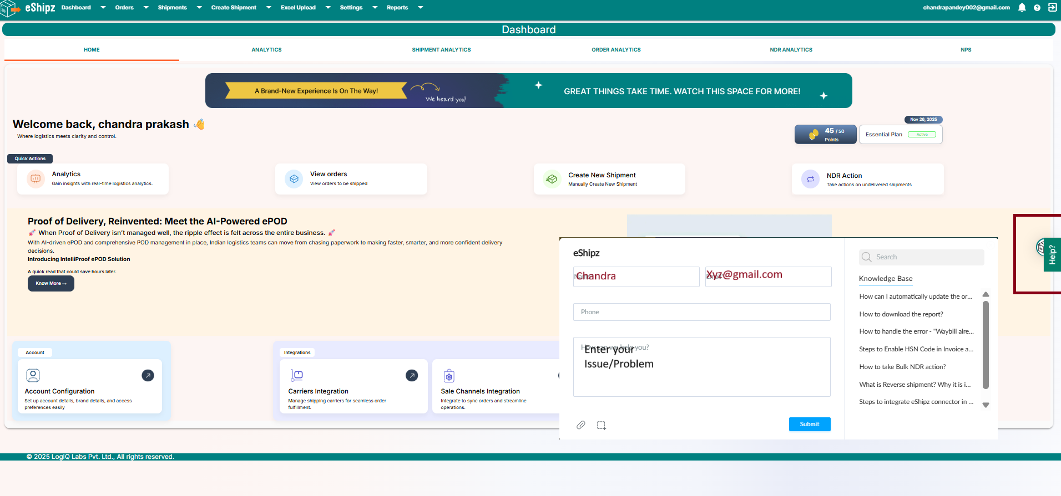Viewport: 1061px width, 496px height.
Task: Expand the Settings dropdown menu
Action: [x=375, y=8]
